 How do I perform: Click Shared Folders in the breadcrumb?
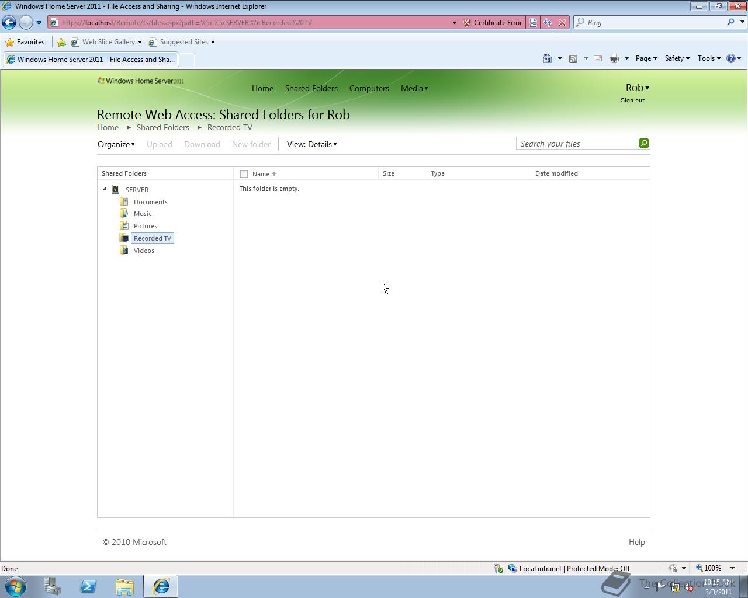(x=162, y=127)
